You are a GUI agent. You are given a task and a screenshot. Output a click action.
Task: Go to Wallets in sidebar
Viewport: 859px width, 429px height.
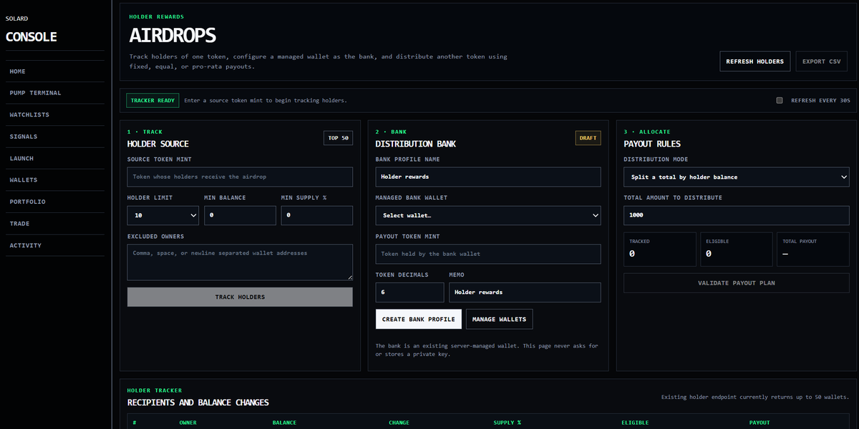[55, 180]
